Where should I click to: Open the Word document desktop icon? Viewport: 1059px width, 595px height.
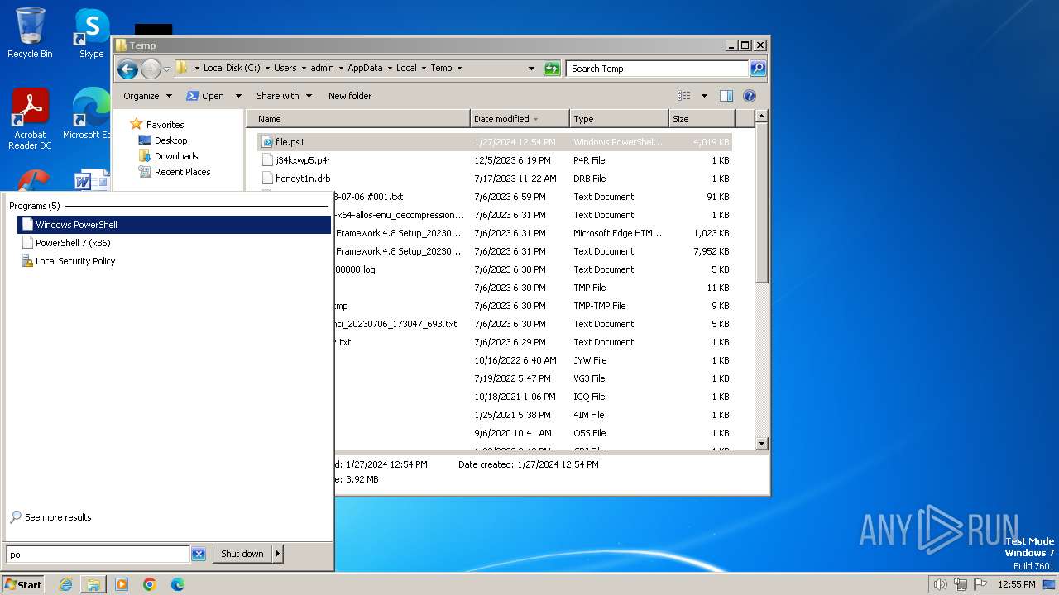point(92,181)
